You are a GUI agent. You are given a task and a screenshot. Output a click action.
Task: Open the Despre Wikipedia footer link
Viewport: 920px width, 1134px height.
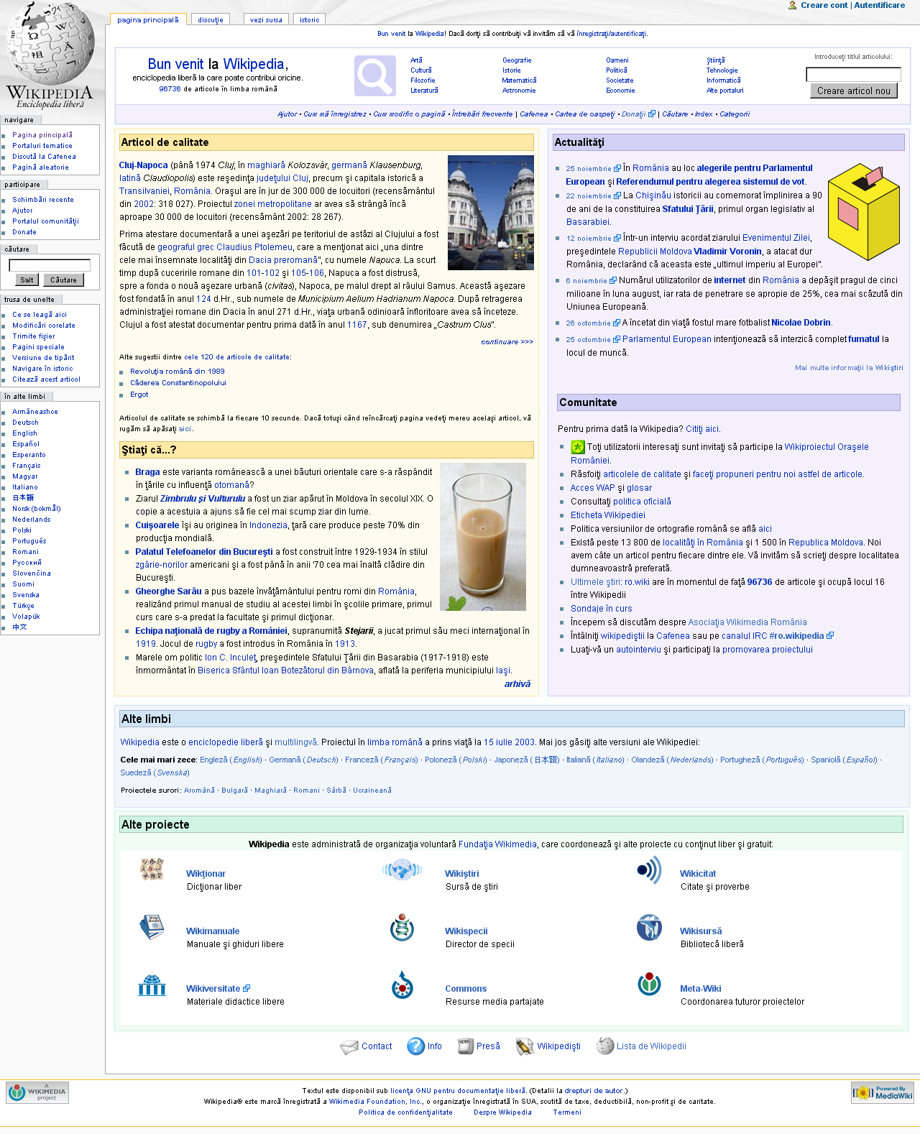(502, 1112)
